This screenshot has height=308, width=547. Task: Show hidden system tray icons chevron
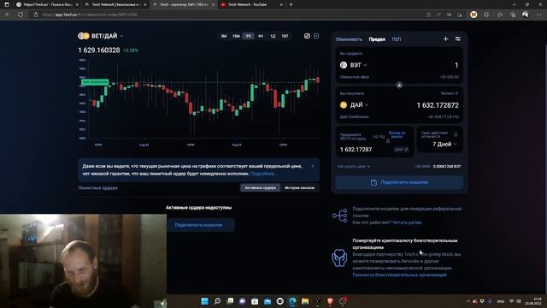pos(468,301)
